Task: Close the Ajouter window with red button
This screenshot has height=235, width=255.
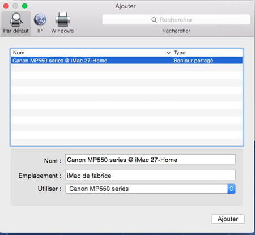Action: click(6, 6)
